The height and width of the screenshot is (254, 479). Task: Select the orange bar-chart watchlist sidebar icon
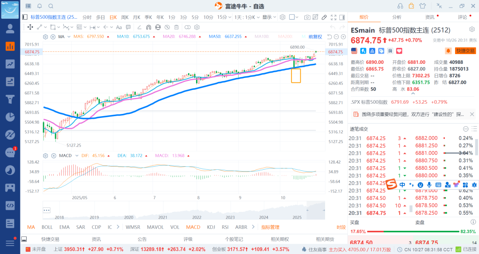pyautogui.click(x=10, y=47)
